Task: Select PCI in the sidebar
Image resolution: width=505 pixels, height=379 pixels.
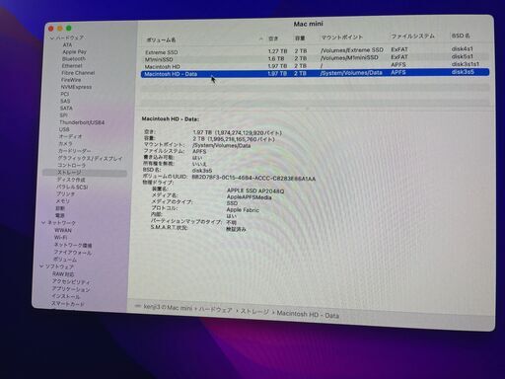Action: tap(65, 94)
